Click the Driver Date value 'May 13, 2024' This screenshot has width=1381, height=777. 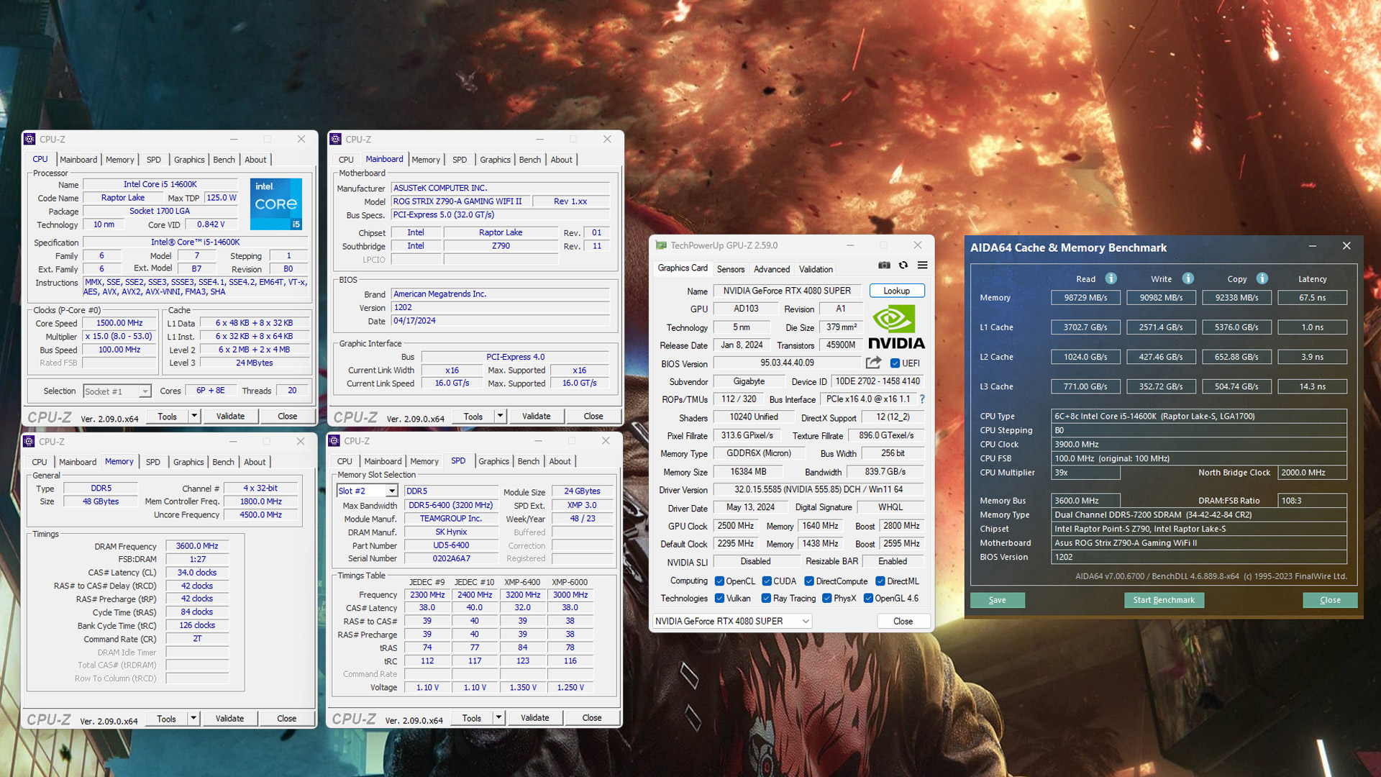749,507
